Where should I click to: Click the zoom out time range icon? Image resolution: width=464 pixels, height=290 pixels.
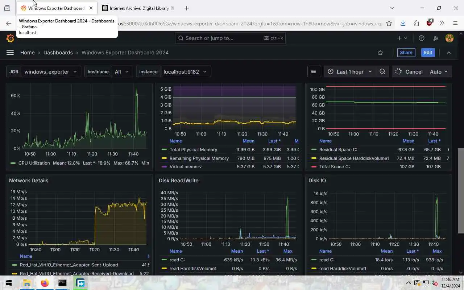point(382,72)
